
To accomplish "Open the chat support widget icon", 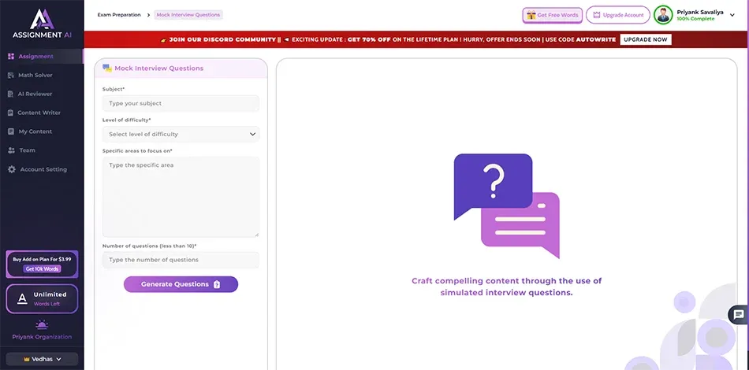I will coord(738,315).
